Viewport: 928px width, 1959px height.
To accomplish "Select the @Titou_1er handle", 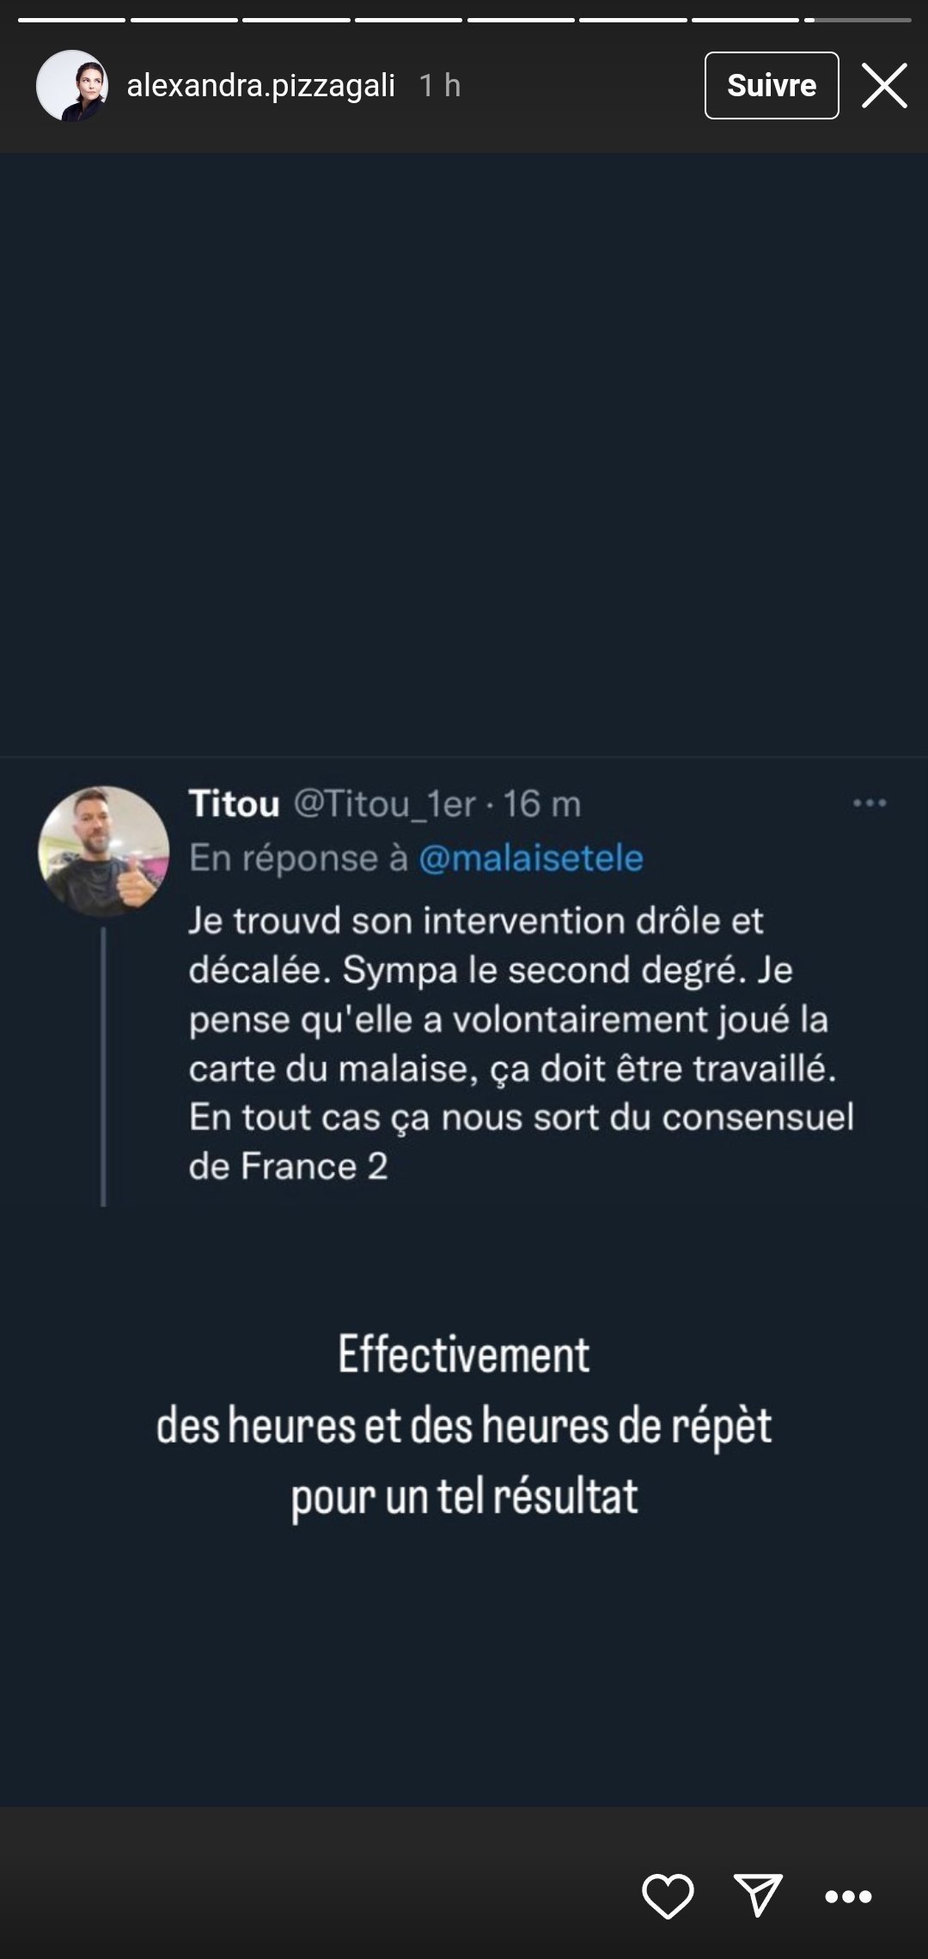I will (384, 804).
